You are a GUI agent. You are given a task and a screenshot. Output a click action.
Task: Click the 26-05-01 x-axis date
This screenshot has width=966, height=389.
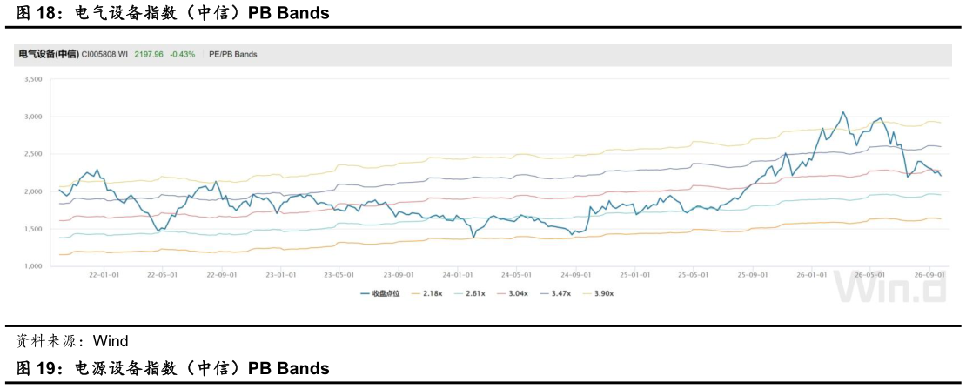pyautogui.click(x=871, y=275)
